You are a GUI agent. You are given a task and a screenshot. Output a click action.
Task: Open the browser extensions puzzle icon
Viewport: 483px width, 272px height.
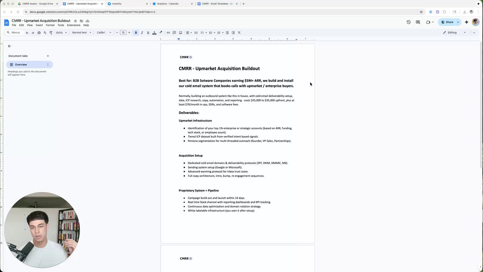445,12
